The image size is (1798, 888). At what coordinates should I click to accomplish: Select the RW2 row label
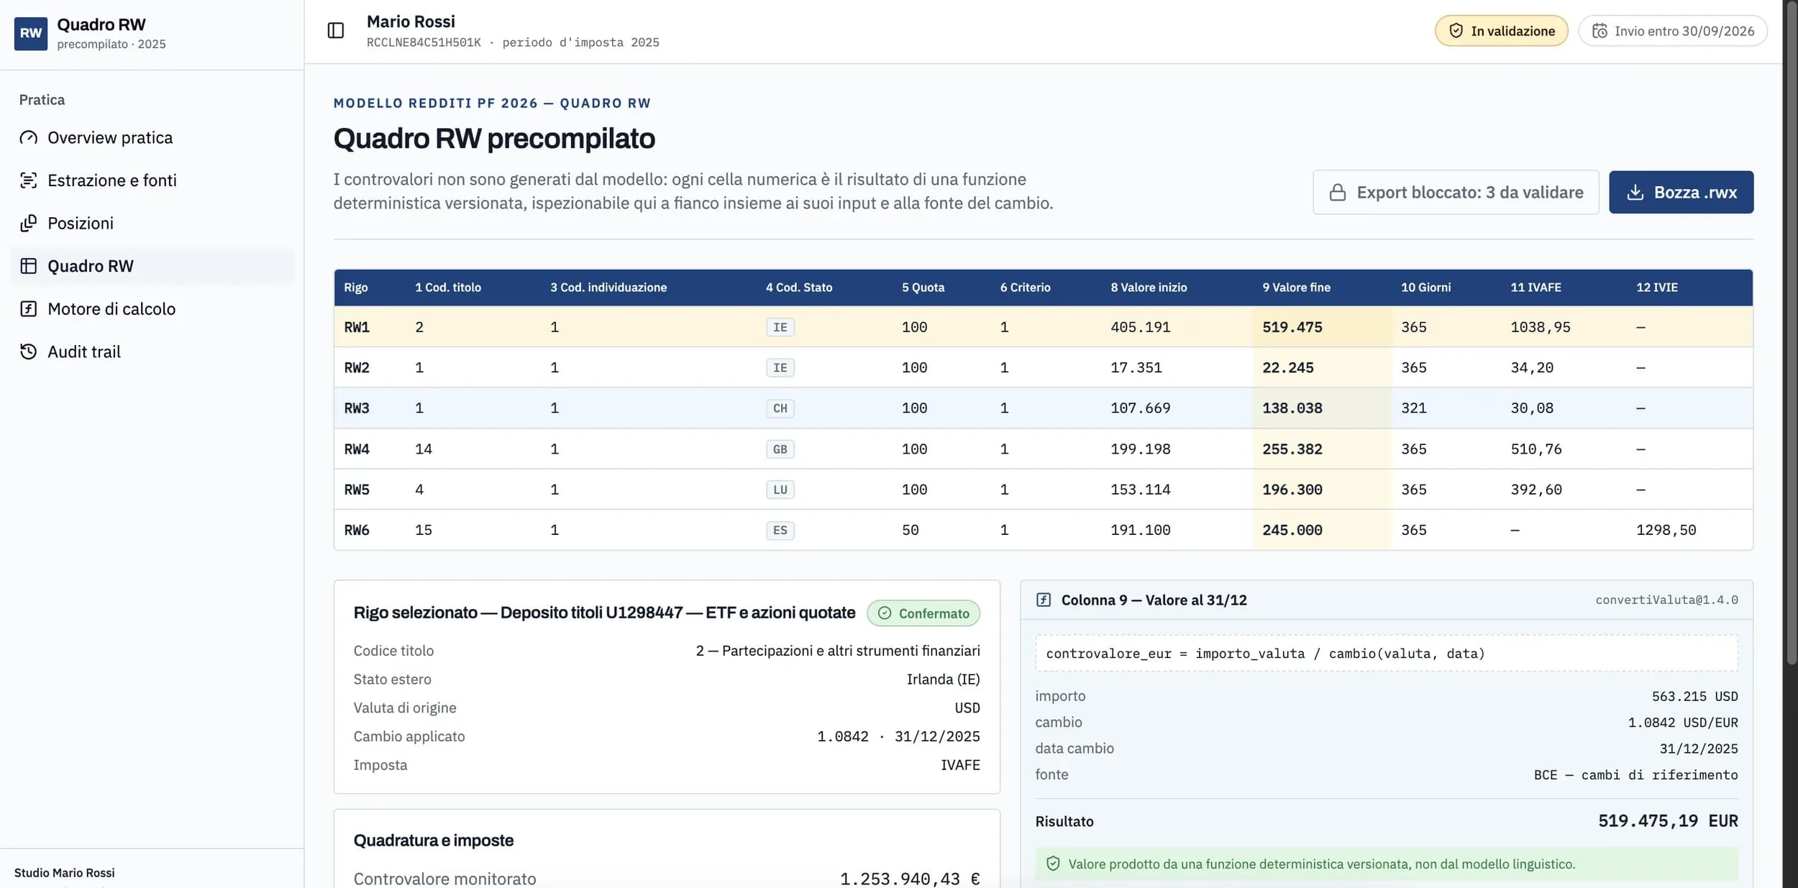[x=357, y=367]
